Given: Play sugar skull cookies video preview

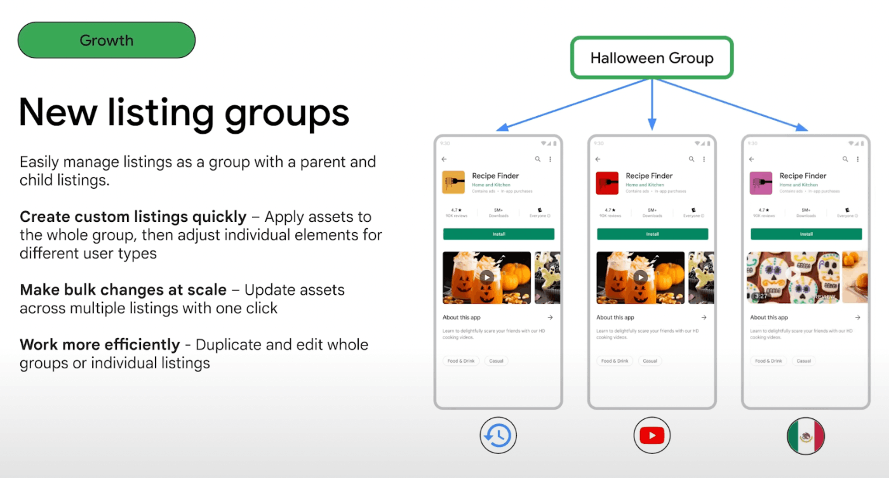Looking at the screenshot, I should (x=794, y=277).
